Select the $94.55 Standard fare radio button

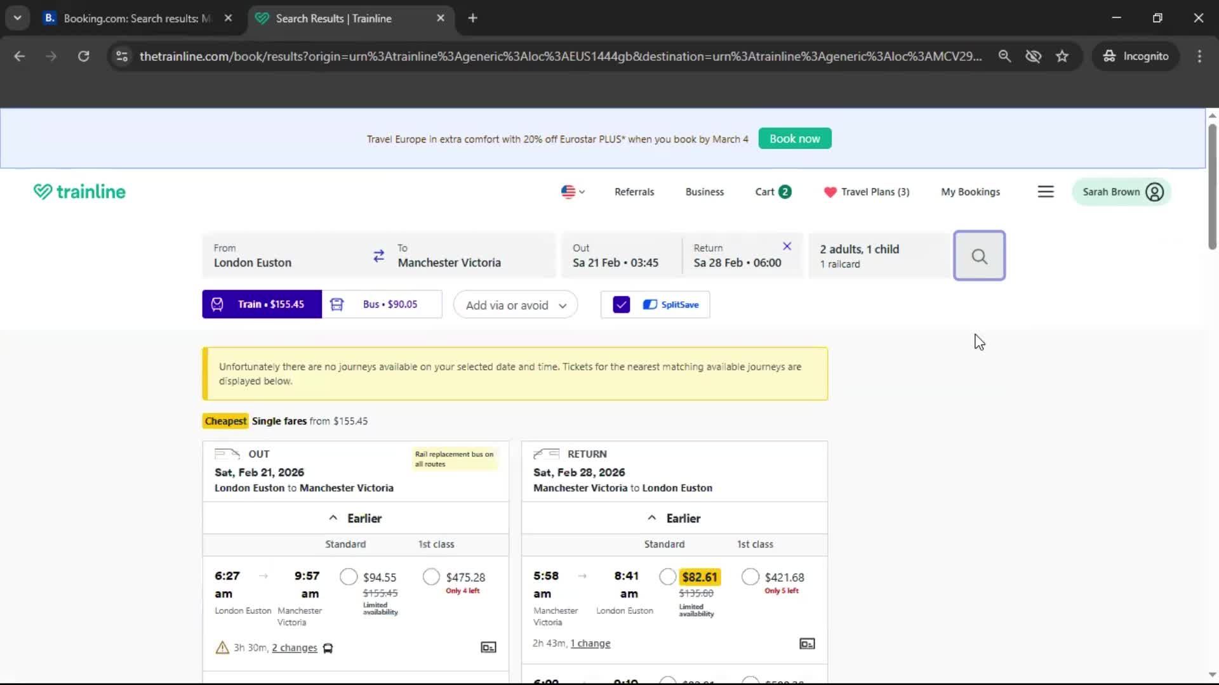pos(348,577)
